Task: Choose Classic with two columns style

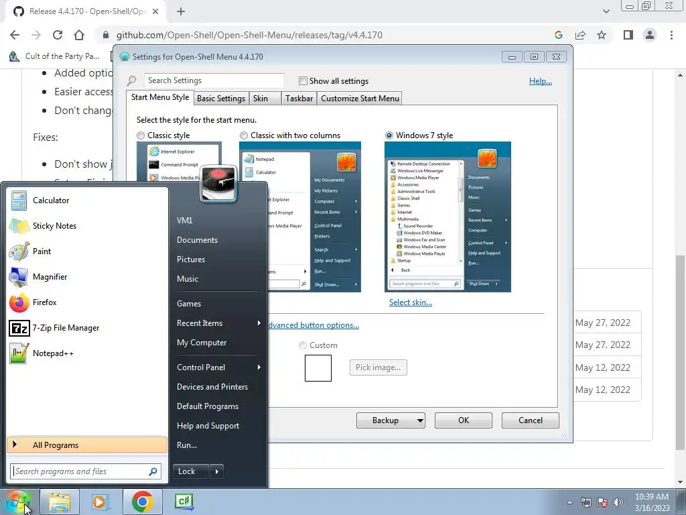Action: 244,135
